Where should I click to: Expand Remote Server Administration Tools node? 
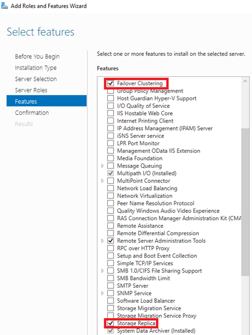point(103,241)
